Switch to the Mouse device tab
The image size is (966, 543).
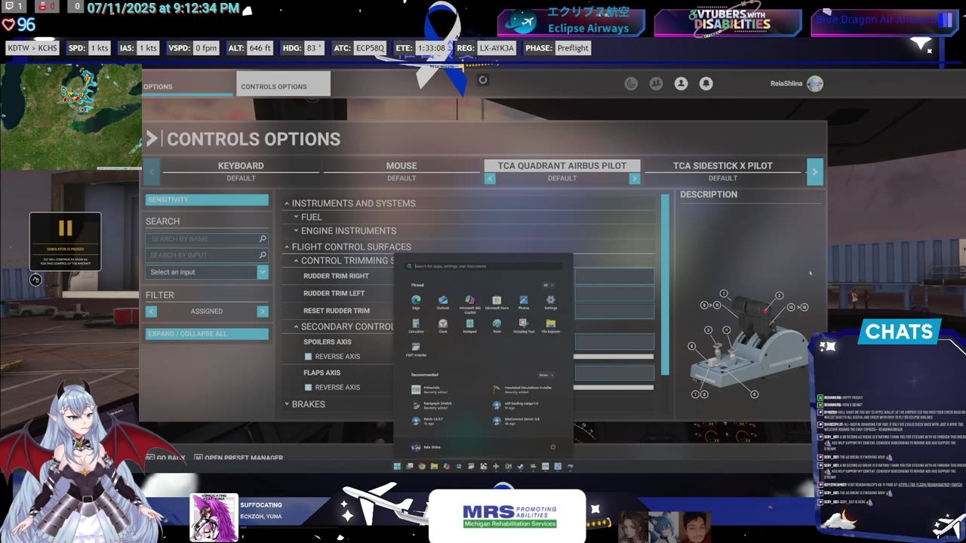pyautogui.click(x=401, y=166)
